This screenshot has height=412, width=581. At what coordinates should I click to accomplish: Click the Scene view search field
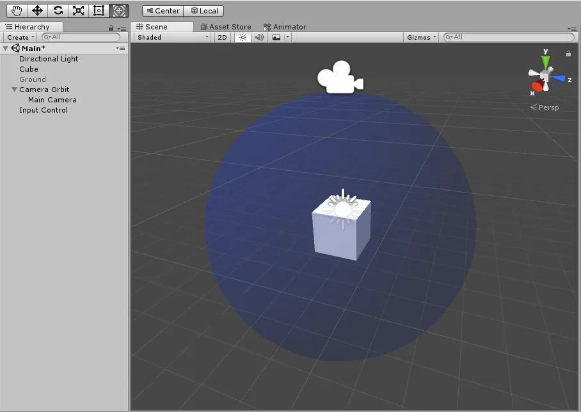(x=509, y=37)
